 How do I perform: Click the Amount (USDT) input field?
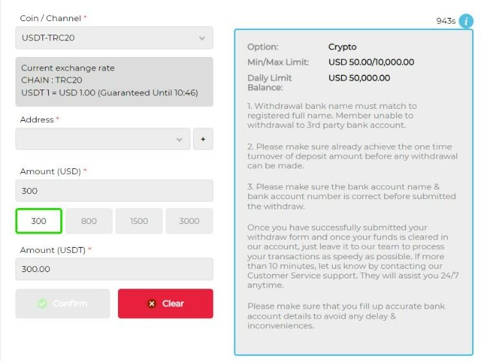point(114,269)
